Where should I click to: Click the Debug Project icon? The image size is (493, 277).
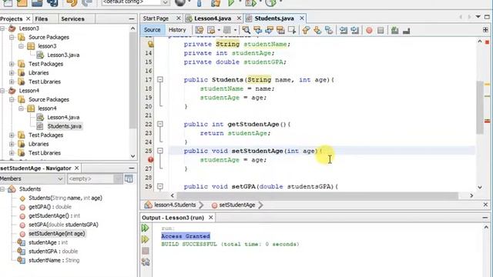coord(250,3)
